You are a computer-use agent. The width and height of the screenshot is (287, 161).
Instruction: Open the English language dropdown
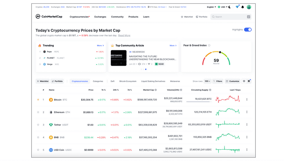tap(211, 7)
